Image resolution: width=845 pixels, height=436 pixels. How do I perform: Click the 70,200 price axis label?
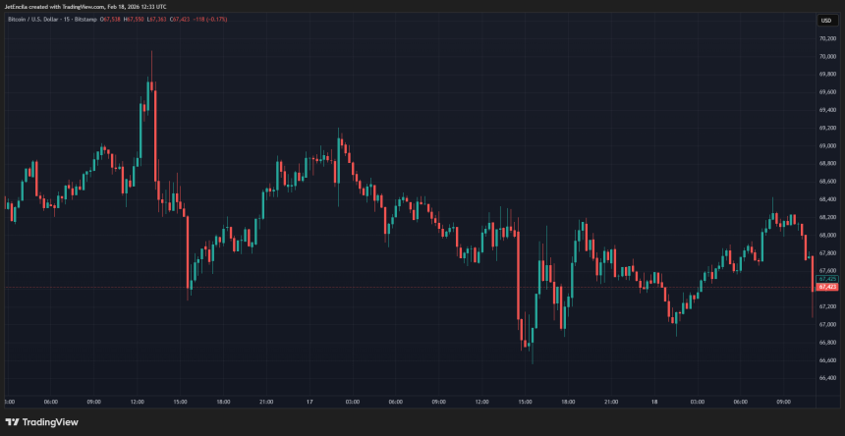[x=826, y=38]
